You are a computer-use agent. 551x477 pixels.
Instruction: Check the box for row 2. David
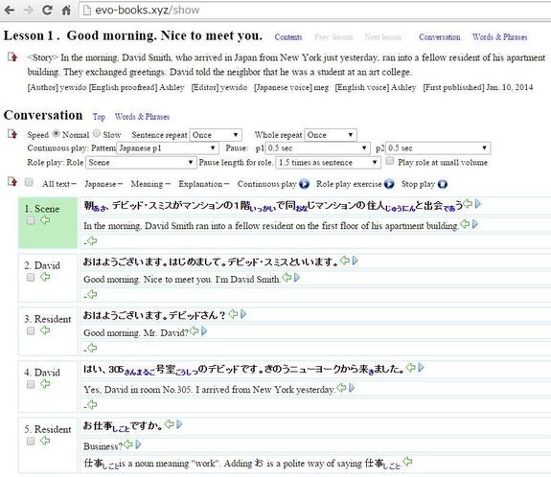(31, 278)
